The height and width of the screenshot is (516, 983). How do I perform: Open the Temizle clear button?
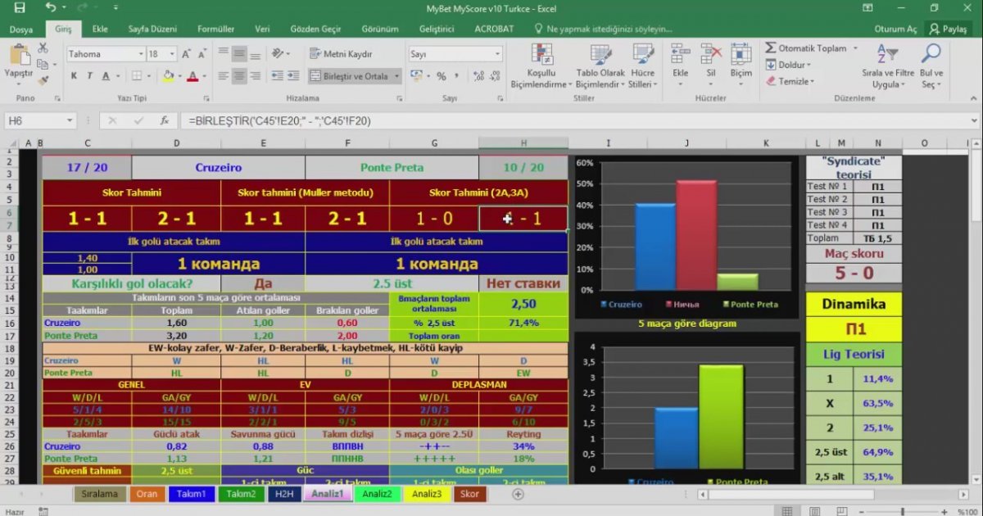[790, 81]
